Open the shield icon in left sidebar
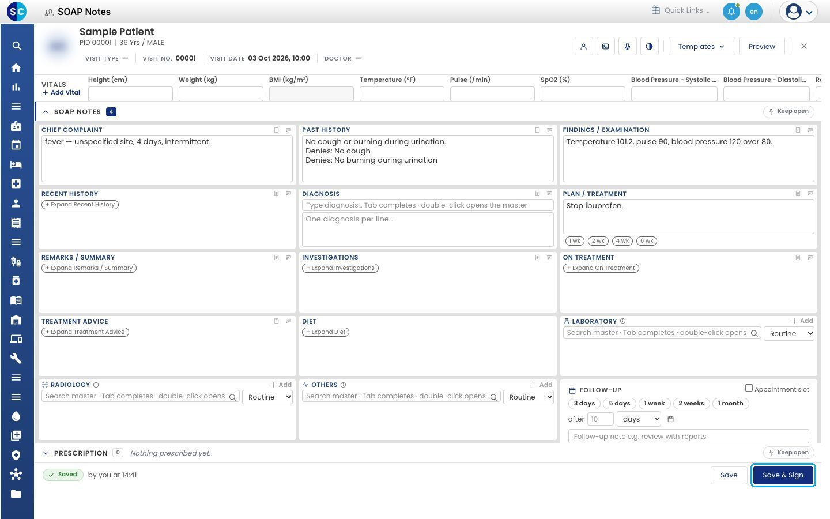Screen dimensions: 830x519 (16, 455)
